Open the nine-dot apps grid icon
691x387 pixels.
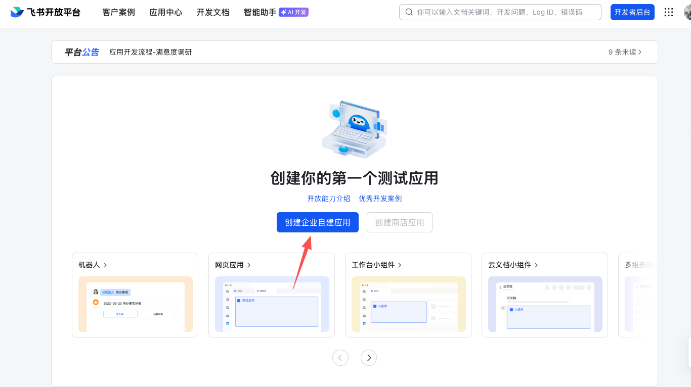[x=668, y=12]
